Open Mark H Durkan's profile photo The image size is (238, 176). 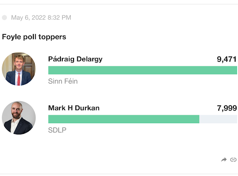click(x=19, y=118)
